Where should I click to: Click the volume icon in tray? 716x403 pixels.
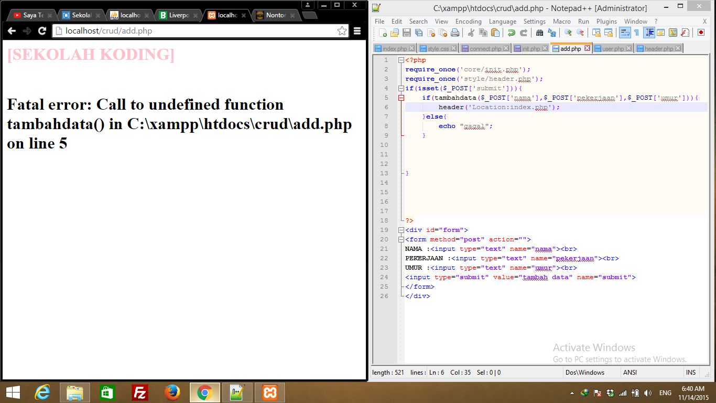[648, 393]
